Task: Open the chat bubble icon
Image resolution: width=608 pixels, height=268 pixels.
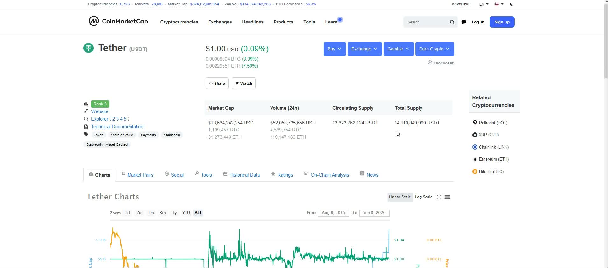Action: 464,22
